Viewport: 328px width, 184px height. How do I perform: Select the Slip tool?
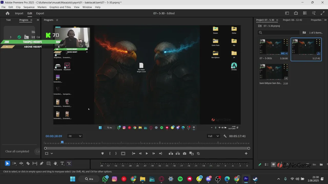click(x=35, y=164)
